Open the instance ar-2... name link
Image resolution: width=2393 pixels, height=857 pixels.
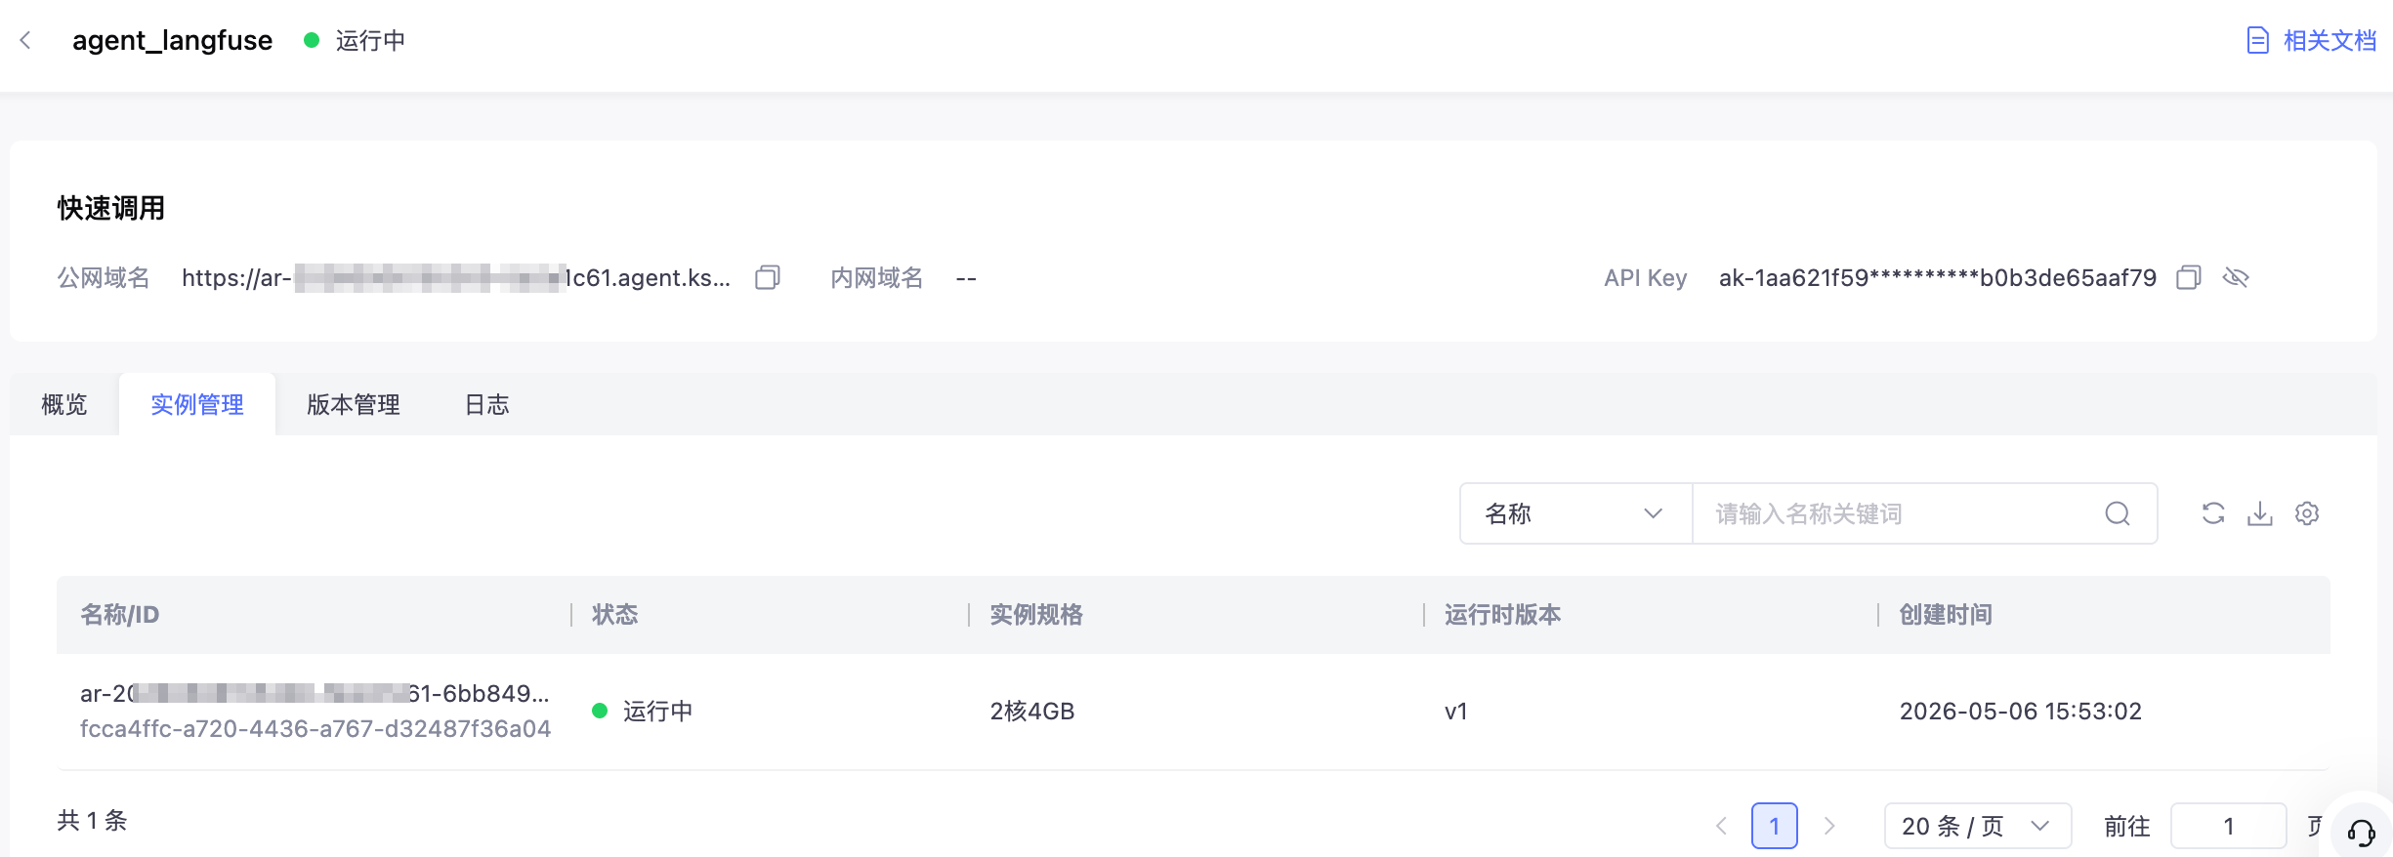(x=315, y=694)
